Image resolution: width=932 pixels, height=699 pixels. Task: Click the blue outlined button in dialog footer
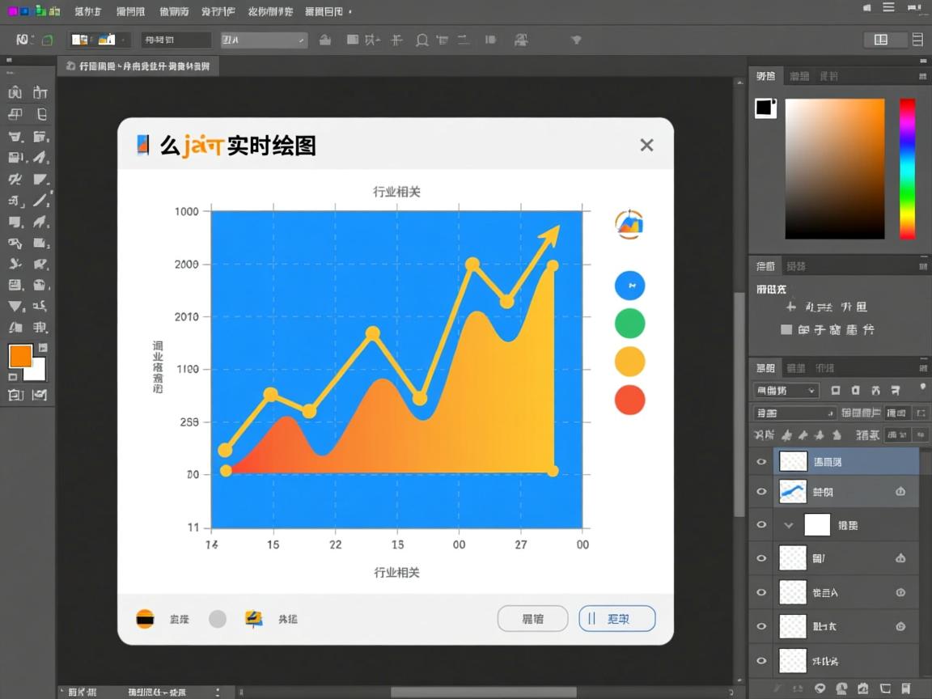(x=616, y=619)
